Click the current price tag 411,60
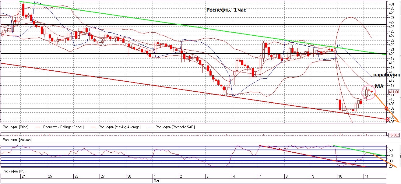Viewport: 401px width, 184px height. (x=394, y=92)
